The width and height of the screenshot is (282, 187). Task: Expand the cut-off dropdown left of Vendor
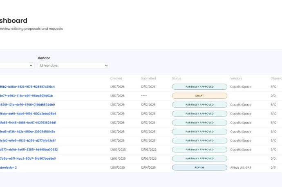pyautogui.click(x=17, y=66)
